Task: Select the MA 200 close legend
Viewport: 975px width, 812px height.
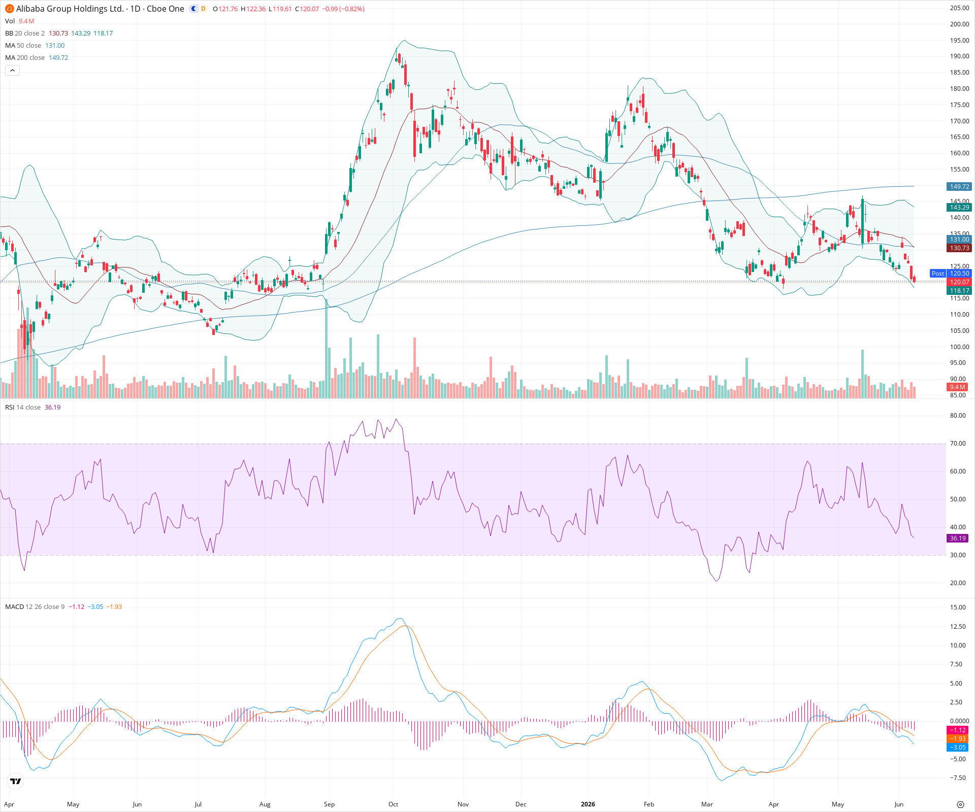Action: point(25,57)
